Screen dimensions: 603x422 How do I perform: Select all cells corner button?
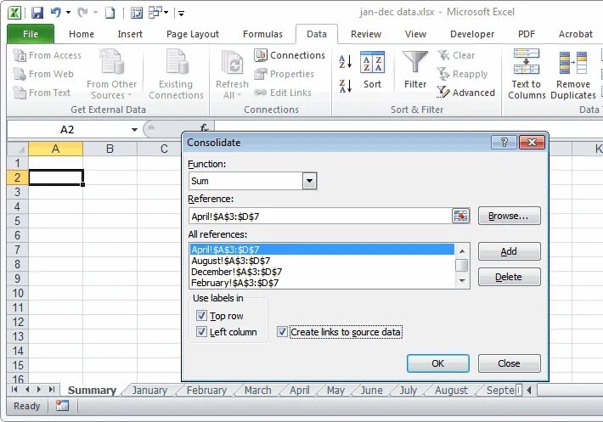pos(18,149)
